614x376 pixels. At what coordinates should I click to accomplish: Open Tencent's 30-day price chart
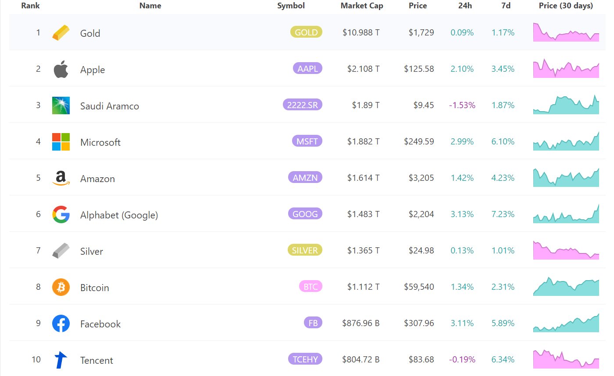[566, 359]
